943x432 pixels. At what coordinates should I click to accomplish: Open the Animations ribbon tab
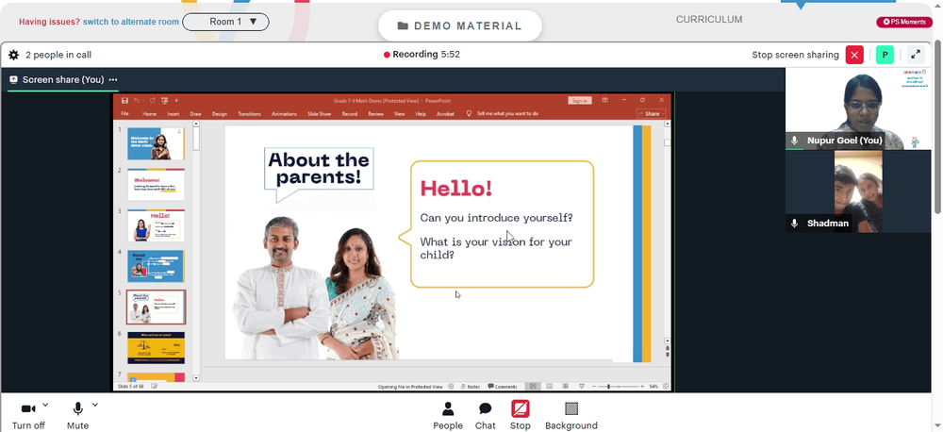tap(285, 114)
